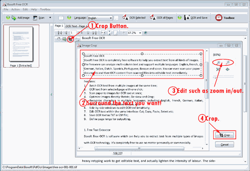Click the fit-to-window icon in Image Crop

pos(218,69)
